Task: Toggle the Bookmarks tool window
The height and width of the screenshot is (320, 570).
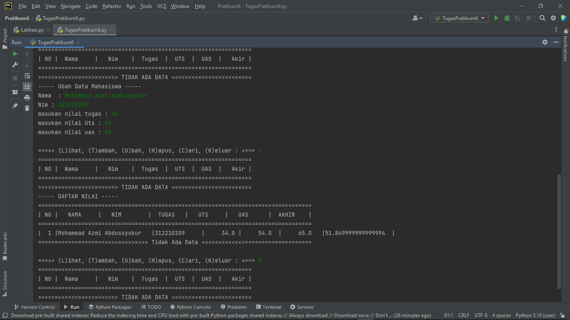Action: click(5, 247)
